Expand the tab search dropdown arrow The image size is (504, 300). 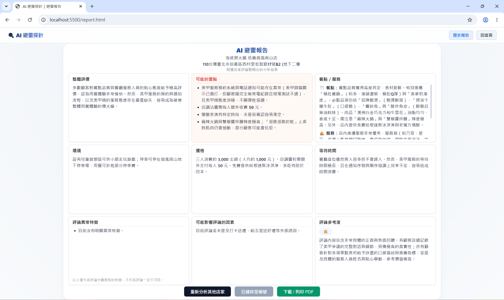6,6
